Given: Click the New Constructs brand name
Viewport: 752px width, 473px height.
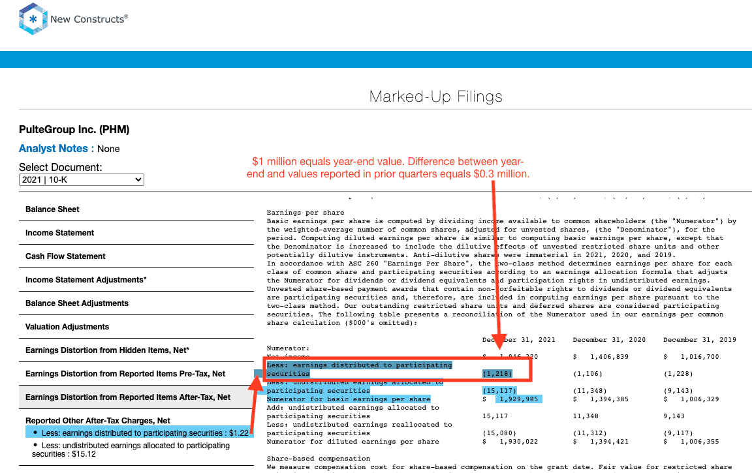Looking at the screenshot, I should click(89, 19).
